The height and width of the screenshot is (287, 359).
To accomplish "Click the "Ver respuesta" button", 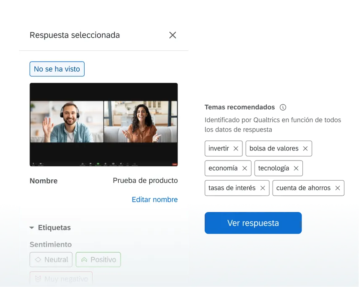I will [x=253, y=223].
